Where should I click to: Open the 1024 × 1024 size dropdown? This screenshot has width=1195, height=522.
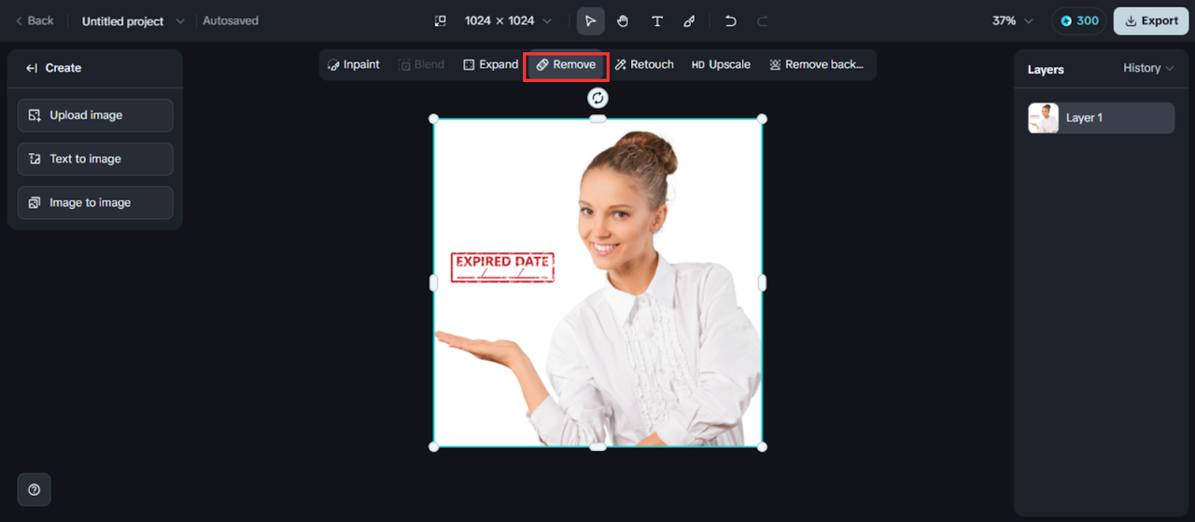(508, 21)
